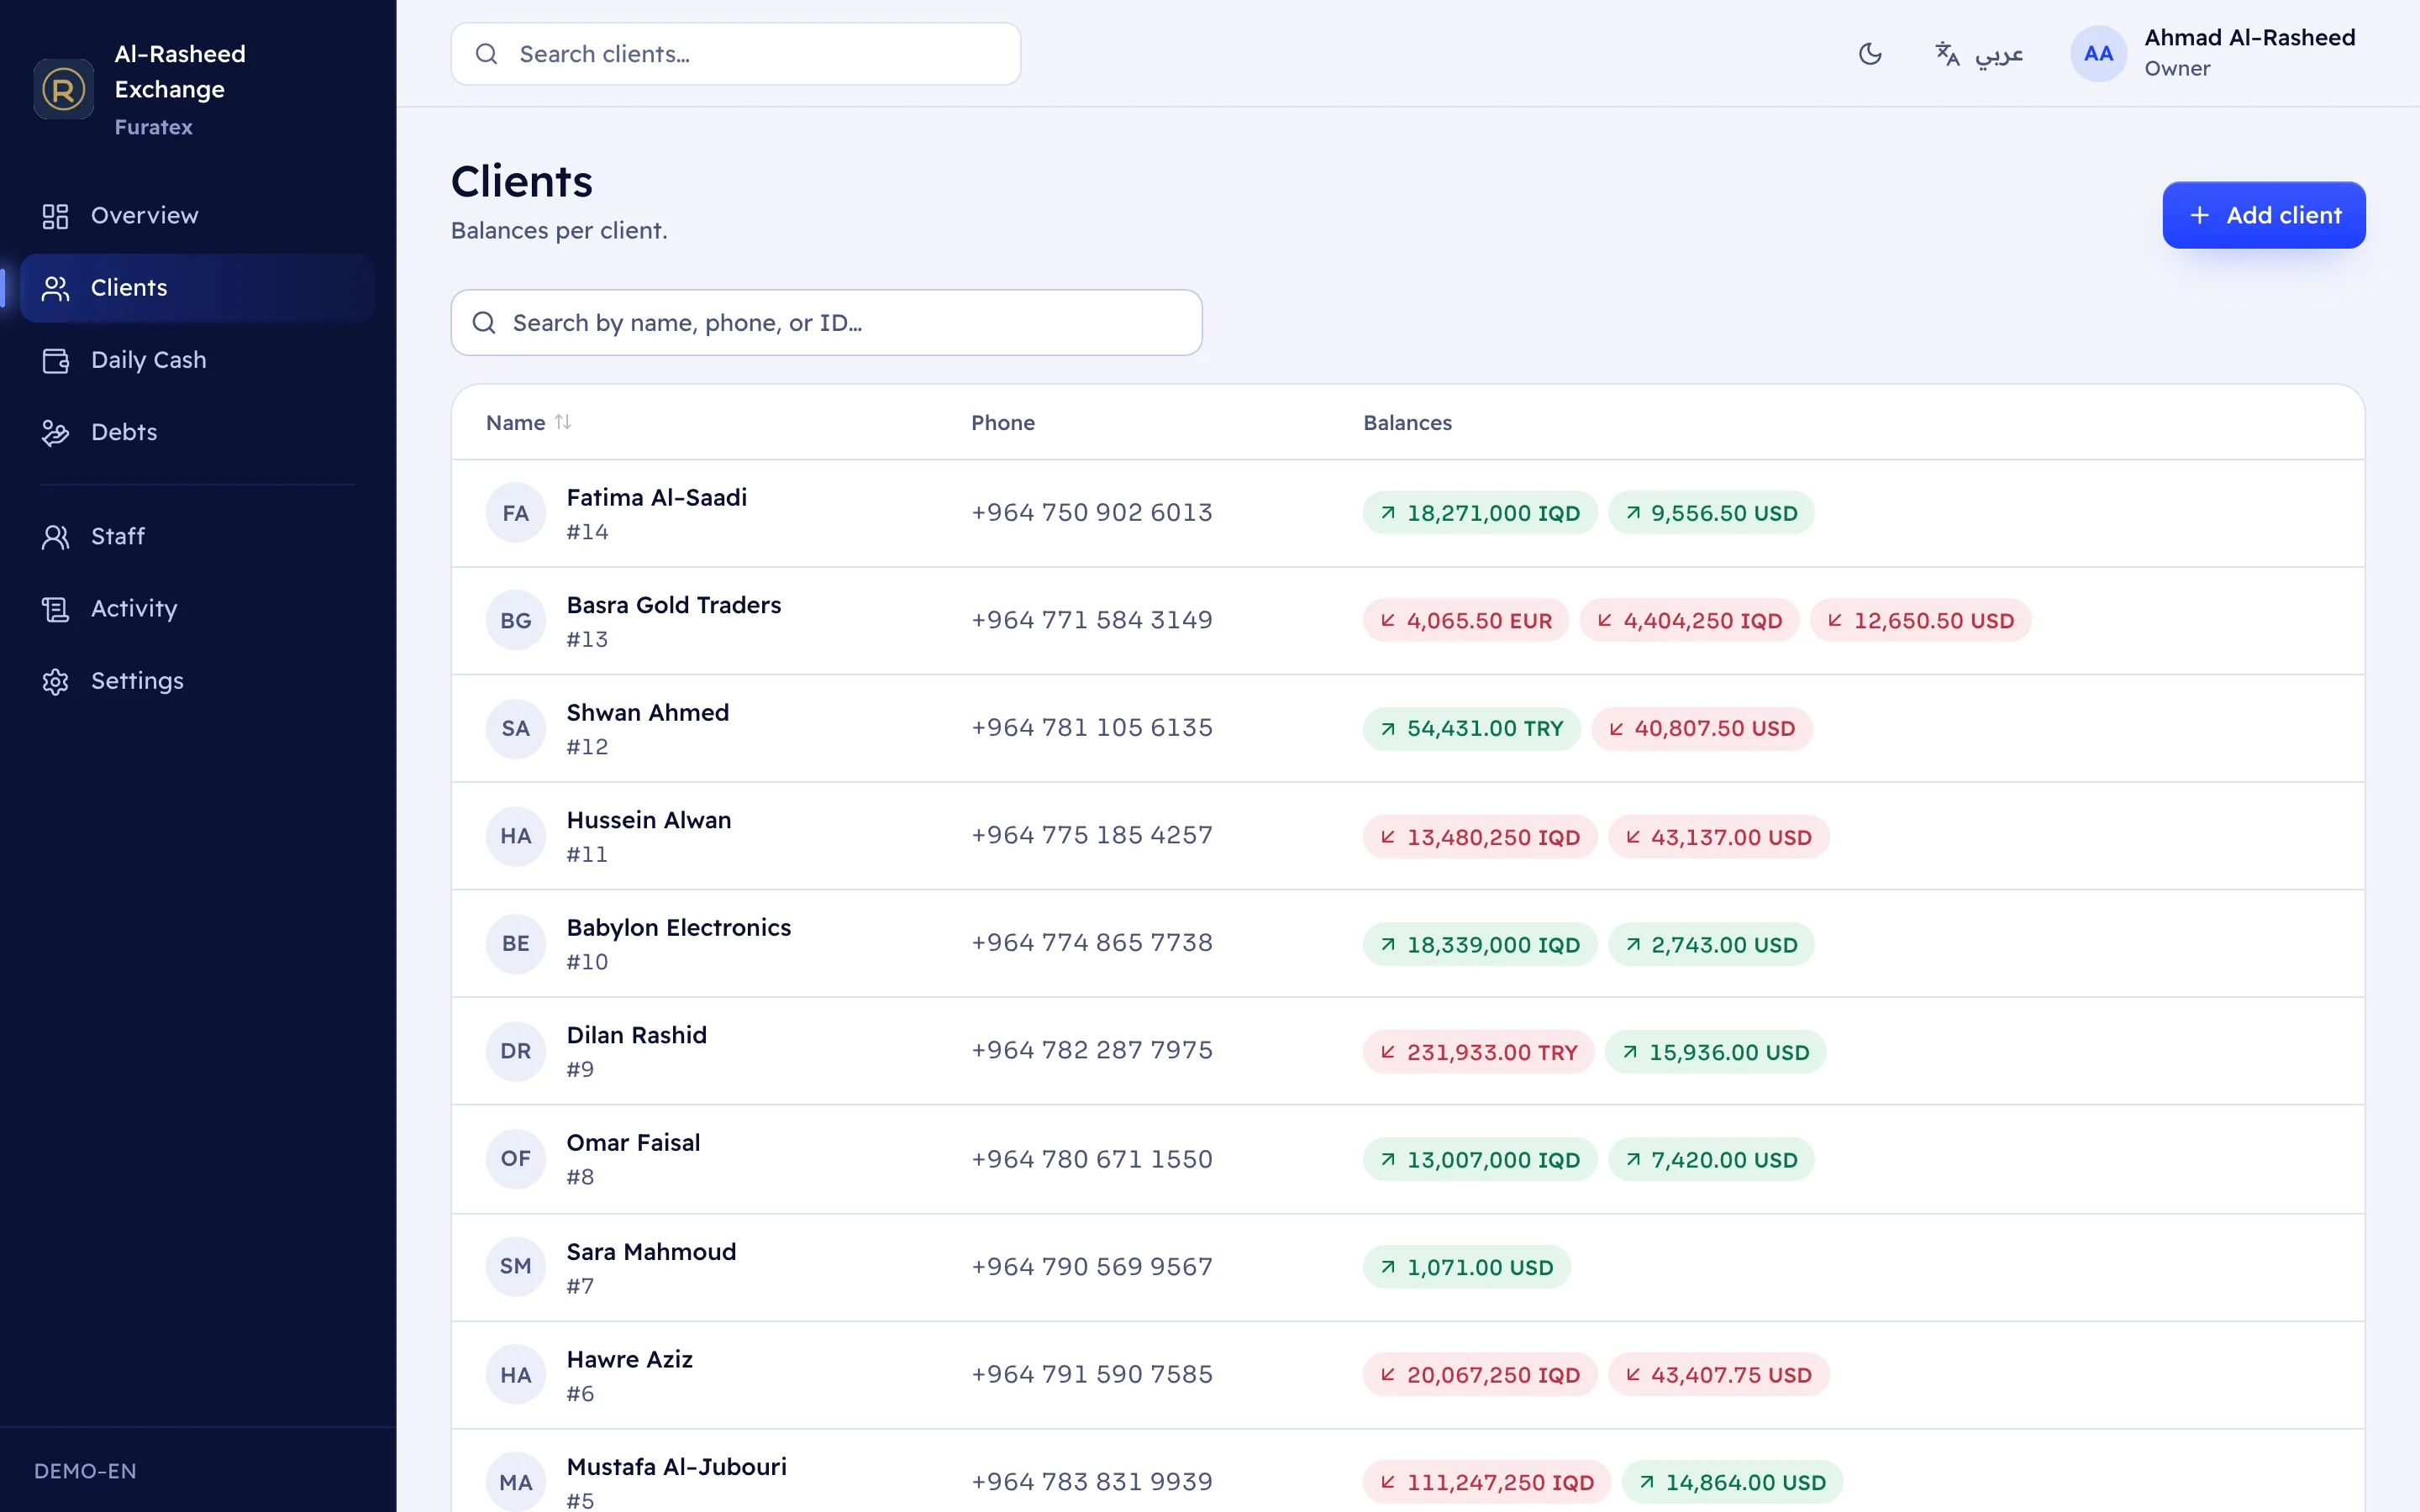Click the BG avatar for Basra Gold Traders

tap(516, 621)
